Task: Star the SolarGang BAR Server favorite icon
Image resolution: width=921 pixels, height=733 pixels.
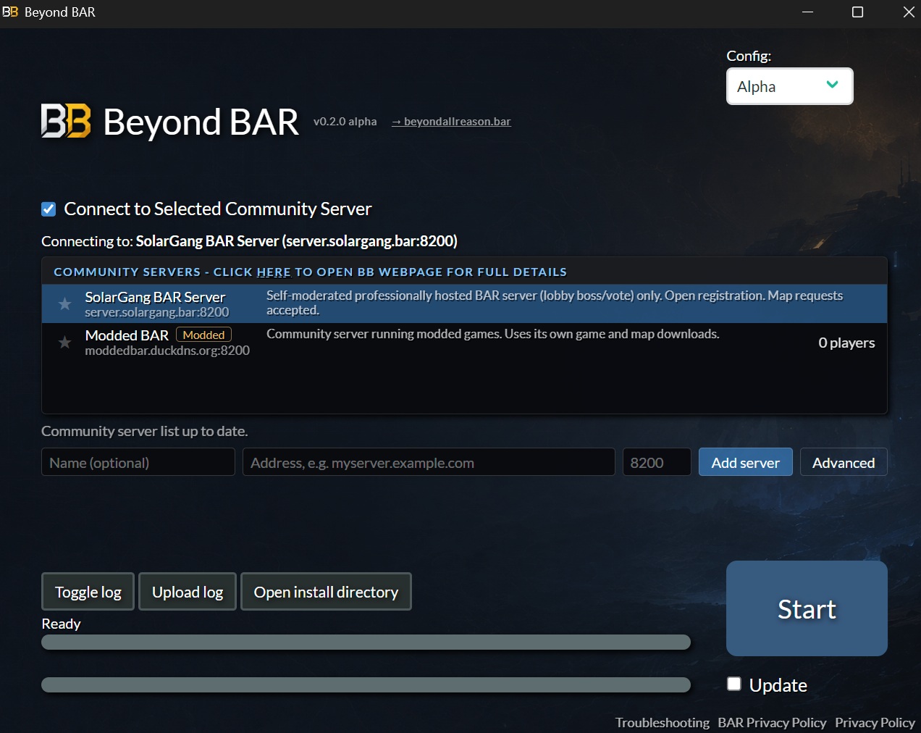Action: tap(64, 304)
